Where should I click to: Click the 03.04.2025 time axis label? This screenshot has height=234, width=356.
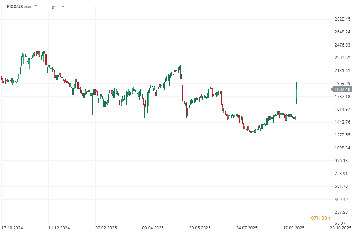tap(153, 228)
